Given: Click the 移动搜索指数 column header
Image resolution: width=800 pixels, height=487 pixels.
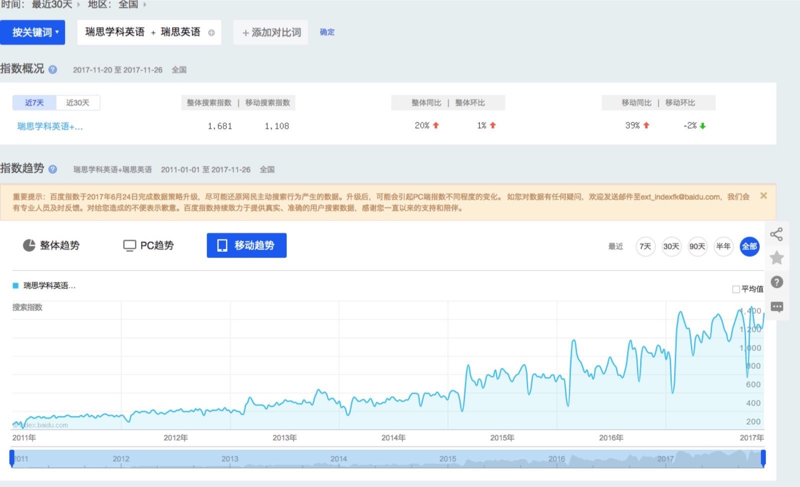Looking at the screenshot, I should [x=267, y=102].
